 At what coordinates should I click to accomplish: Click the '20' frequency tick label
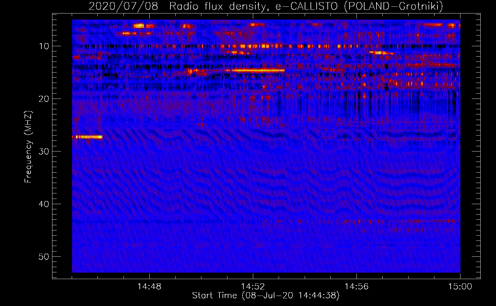pyautogui.click(x=44, y=99)
